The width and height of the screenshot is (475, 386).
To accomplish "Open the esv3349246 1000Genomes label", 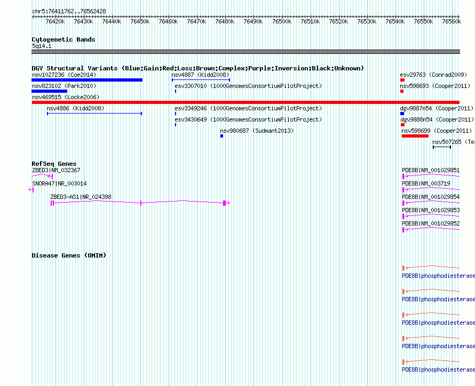I will (x=248, y=108).
